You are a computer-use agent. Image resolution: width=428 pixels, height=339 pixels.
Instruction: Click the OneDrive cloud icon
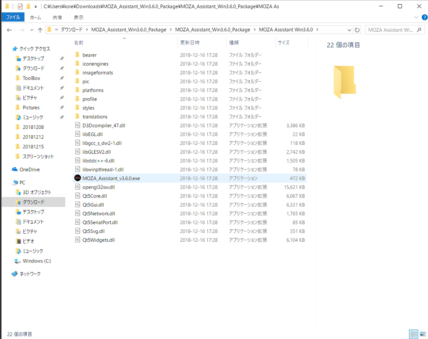(x=15, y=169)
